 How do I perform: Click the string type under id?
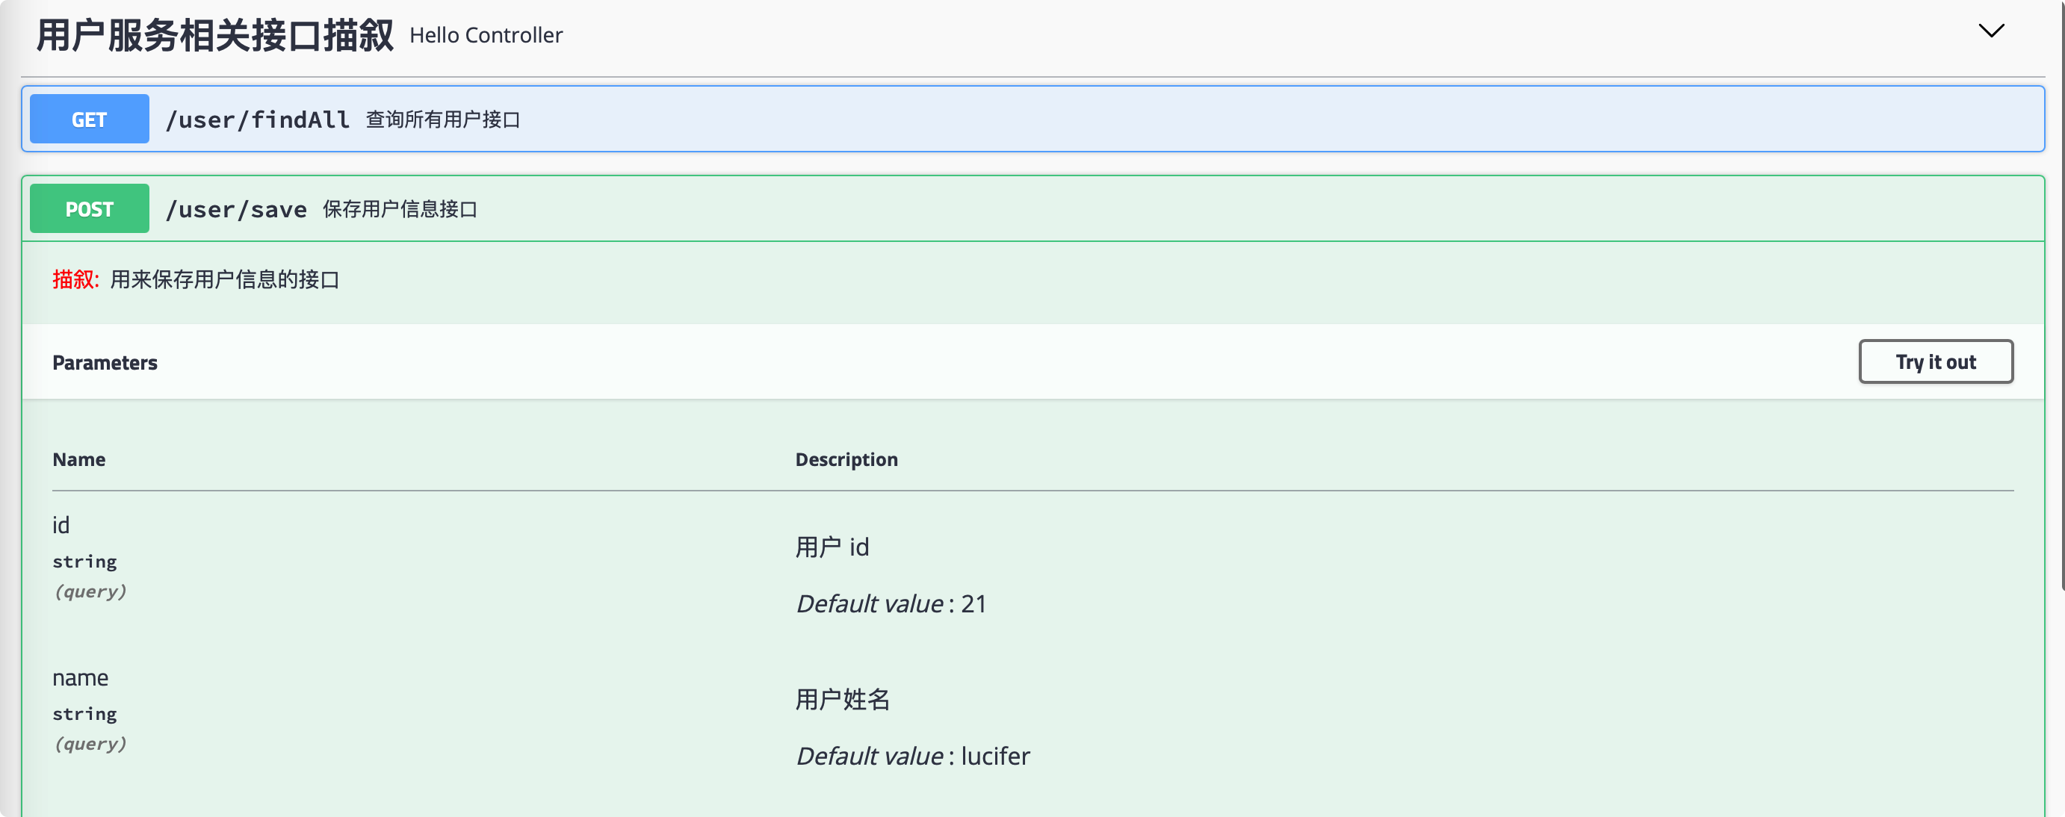(84, 562)
